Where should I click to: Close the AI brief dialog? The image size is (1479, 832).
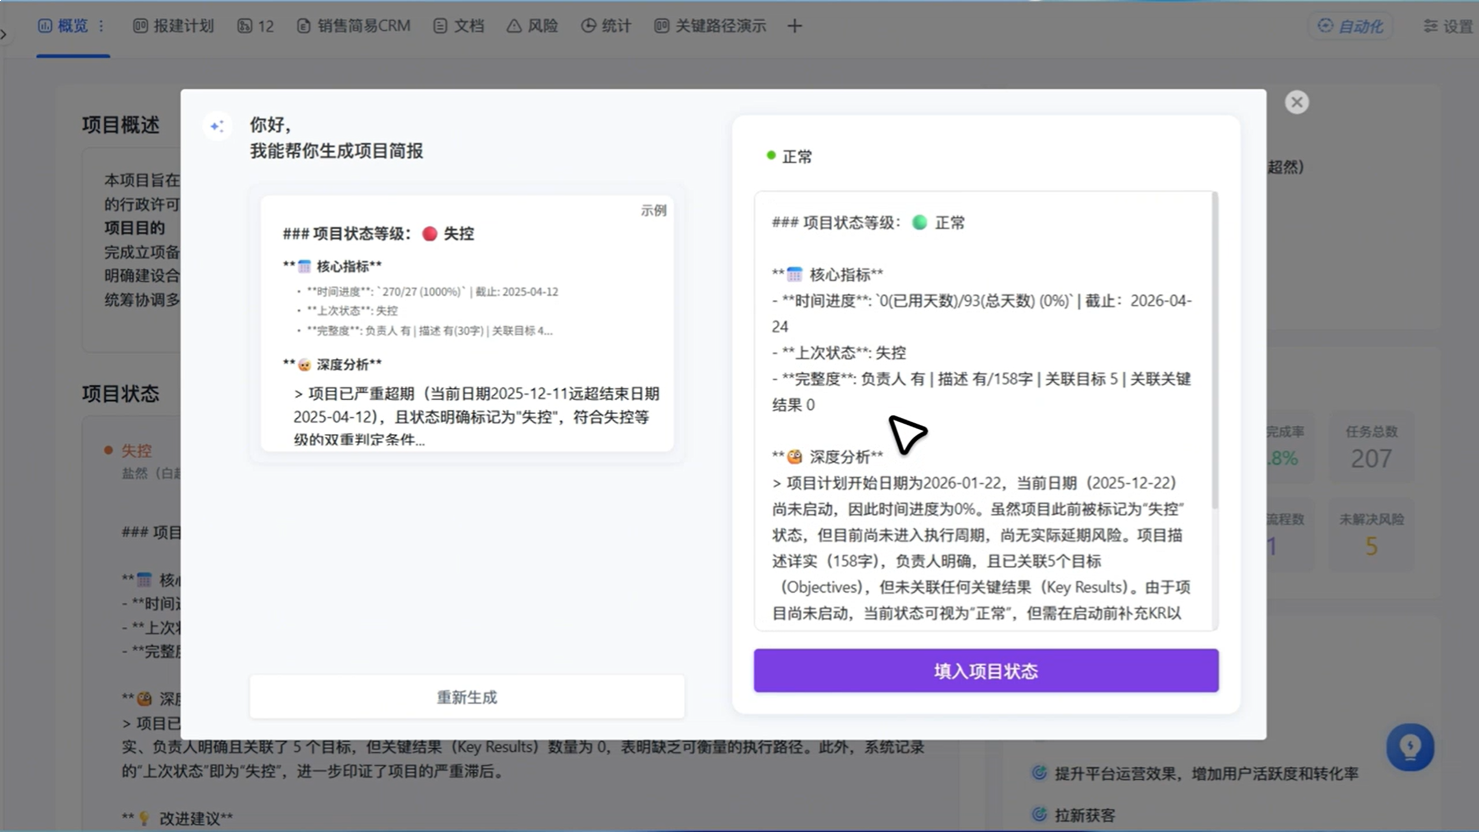1296,102
